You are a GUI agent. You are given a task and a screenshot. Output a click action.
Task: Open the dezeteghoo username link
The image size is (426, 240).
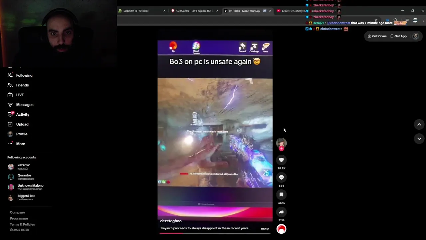171,221
